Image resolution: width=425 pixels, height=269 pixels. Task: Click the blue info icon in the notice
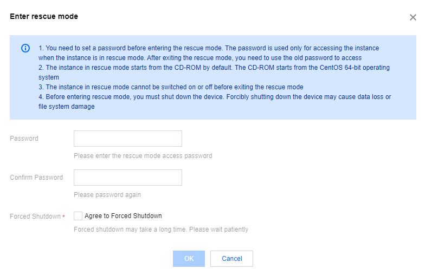[x=25, y=48]
